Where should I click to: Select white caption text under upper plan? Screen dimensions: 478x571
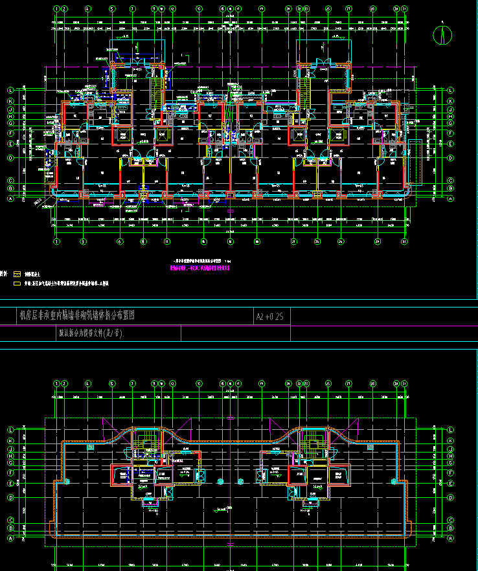(x=200, y=262)
